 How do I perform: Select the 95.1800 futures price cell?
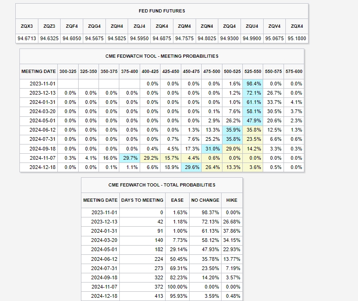pyautogui.click(x=296, y=38)
